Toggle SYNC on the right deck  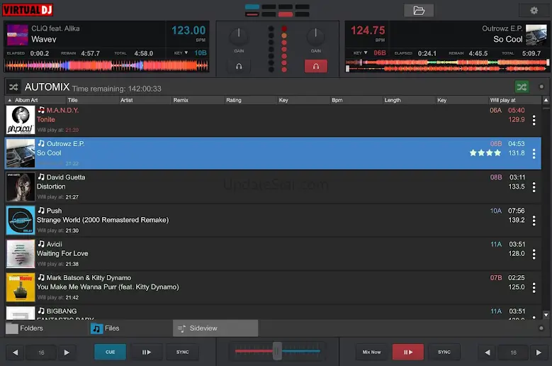pos(444,352)
